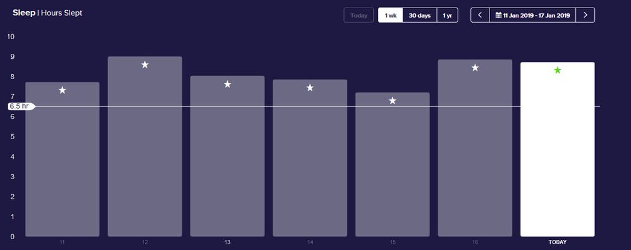Click the Hours Slept label
This screenshot has width=631, height=250.
(61, 13)
